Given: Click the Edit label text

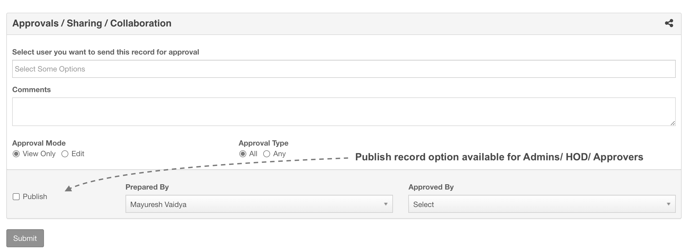Looking at the screenshot, I should tap(78, 154).
